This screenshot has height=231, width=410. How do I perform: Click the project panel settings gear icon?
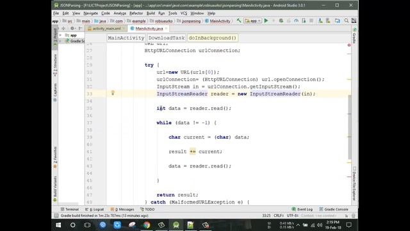pyautogui.click(x=72, y=28)
